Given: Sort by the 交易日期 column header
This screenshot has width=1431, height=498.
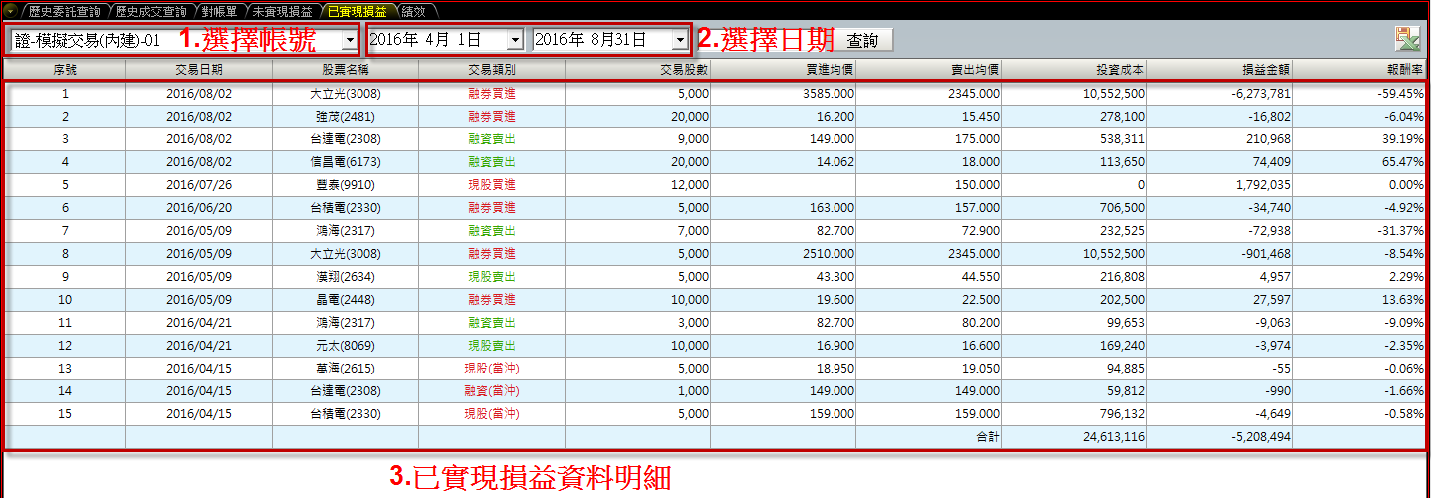Looking at the screenshot, I should tap(198, 70).
